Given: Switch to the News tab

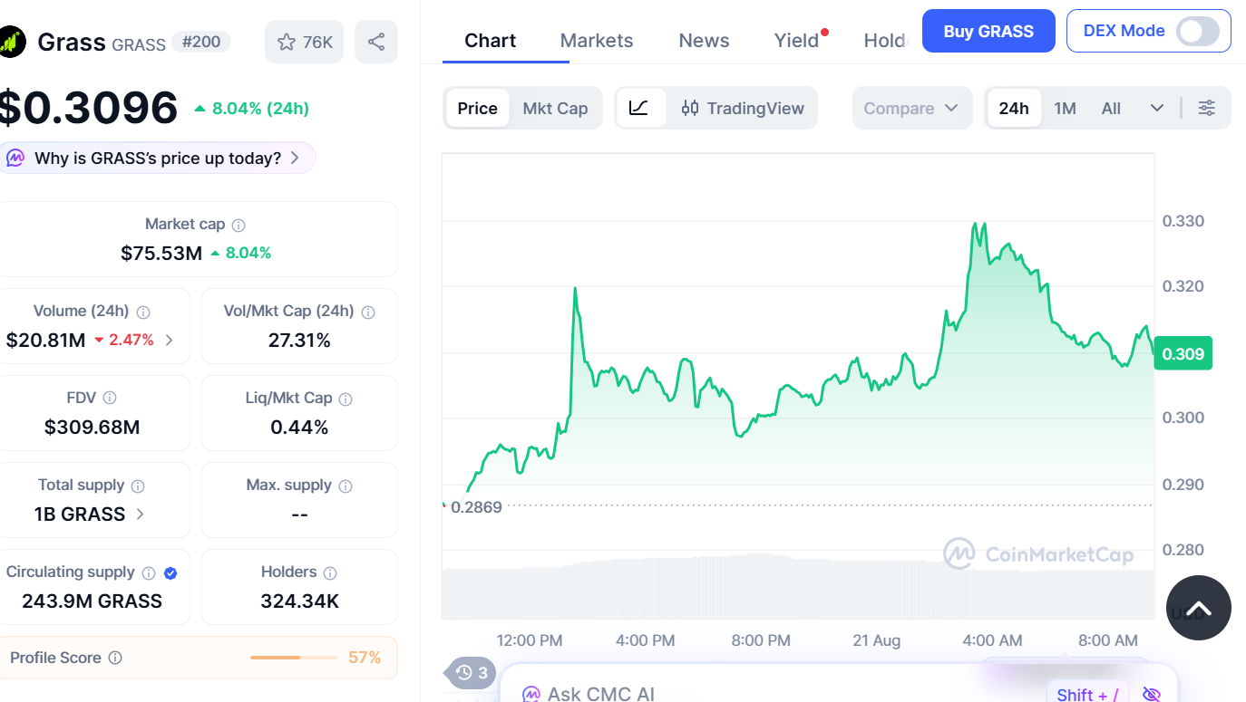Looking at the screenshot, I should (x=704, y=40).
